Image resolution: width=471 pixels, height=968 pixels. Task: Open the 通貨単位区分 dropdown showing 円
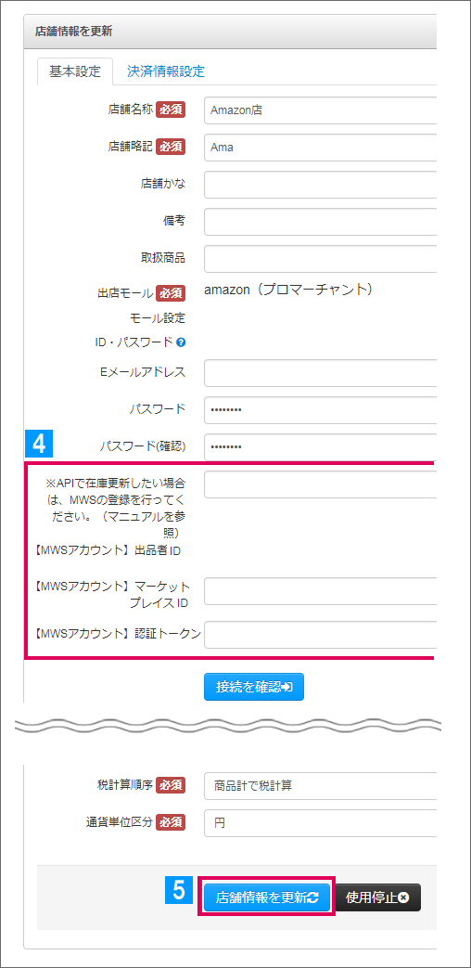click(x=320, y=822)
